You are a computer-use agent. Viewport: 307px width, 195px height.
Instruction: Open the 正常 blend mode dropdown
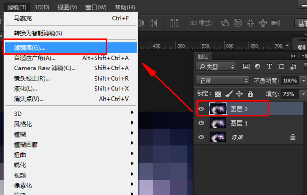tap(223, 81)
